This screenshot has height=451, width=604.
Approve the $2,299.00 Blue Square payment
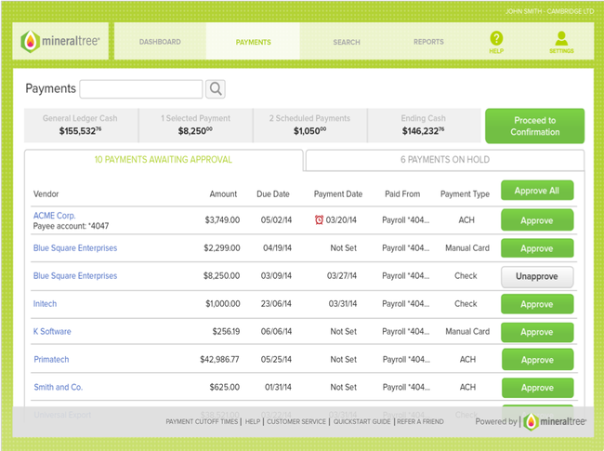(537, 248)
